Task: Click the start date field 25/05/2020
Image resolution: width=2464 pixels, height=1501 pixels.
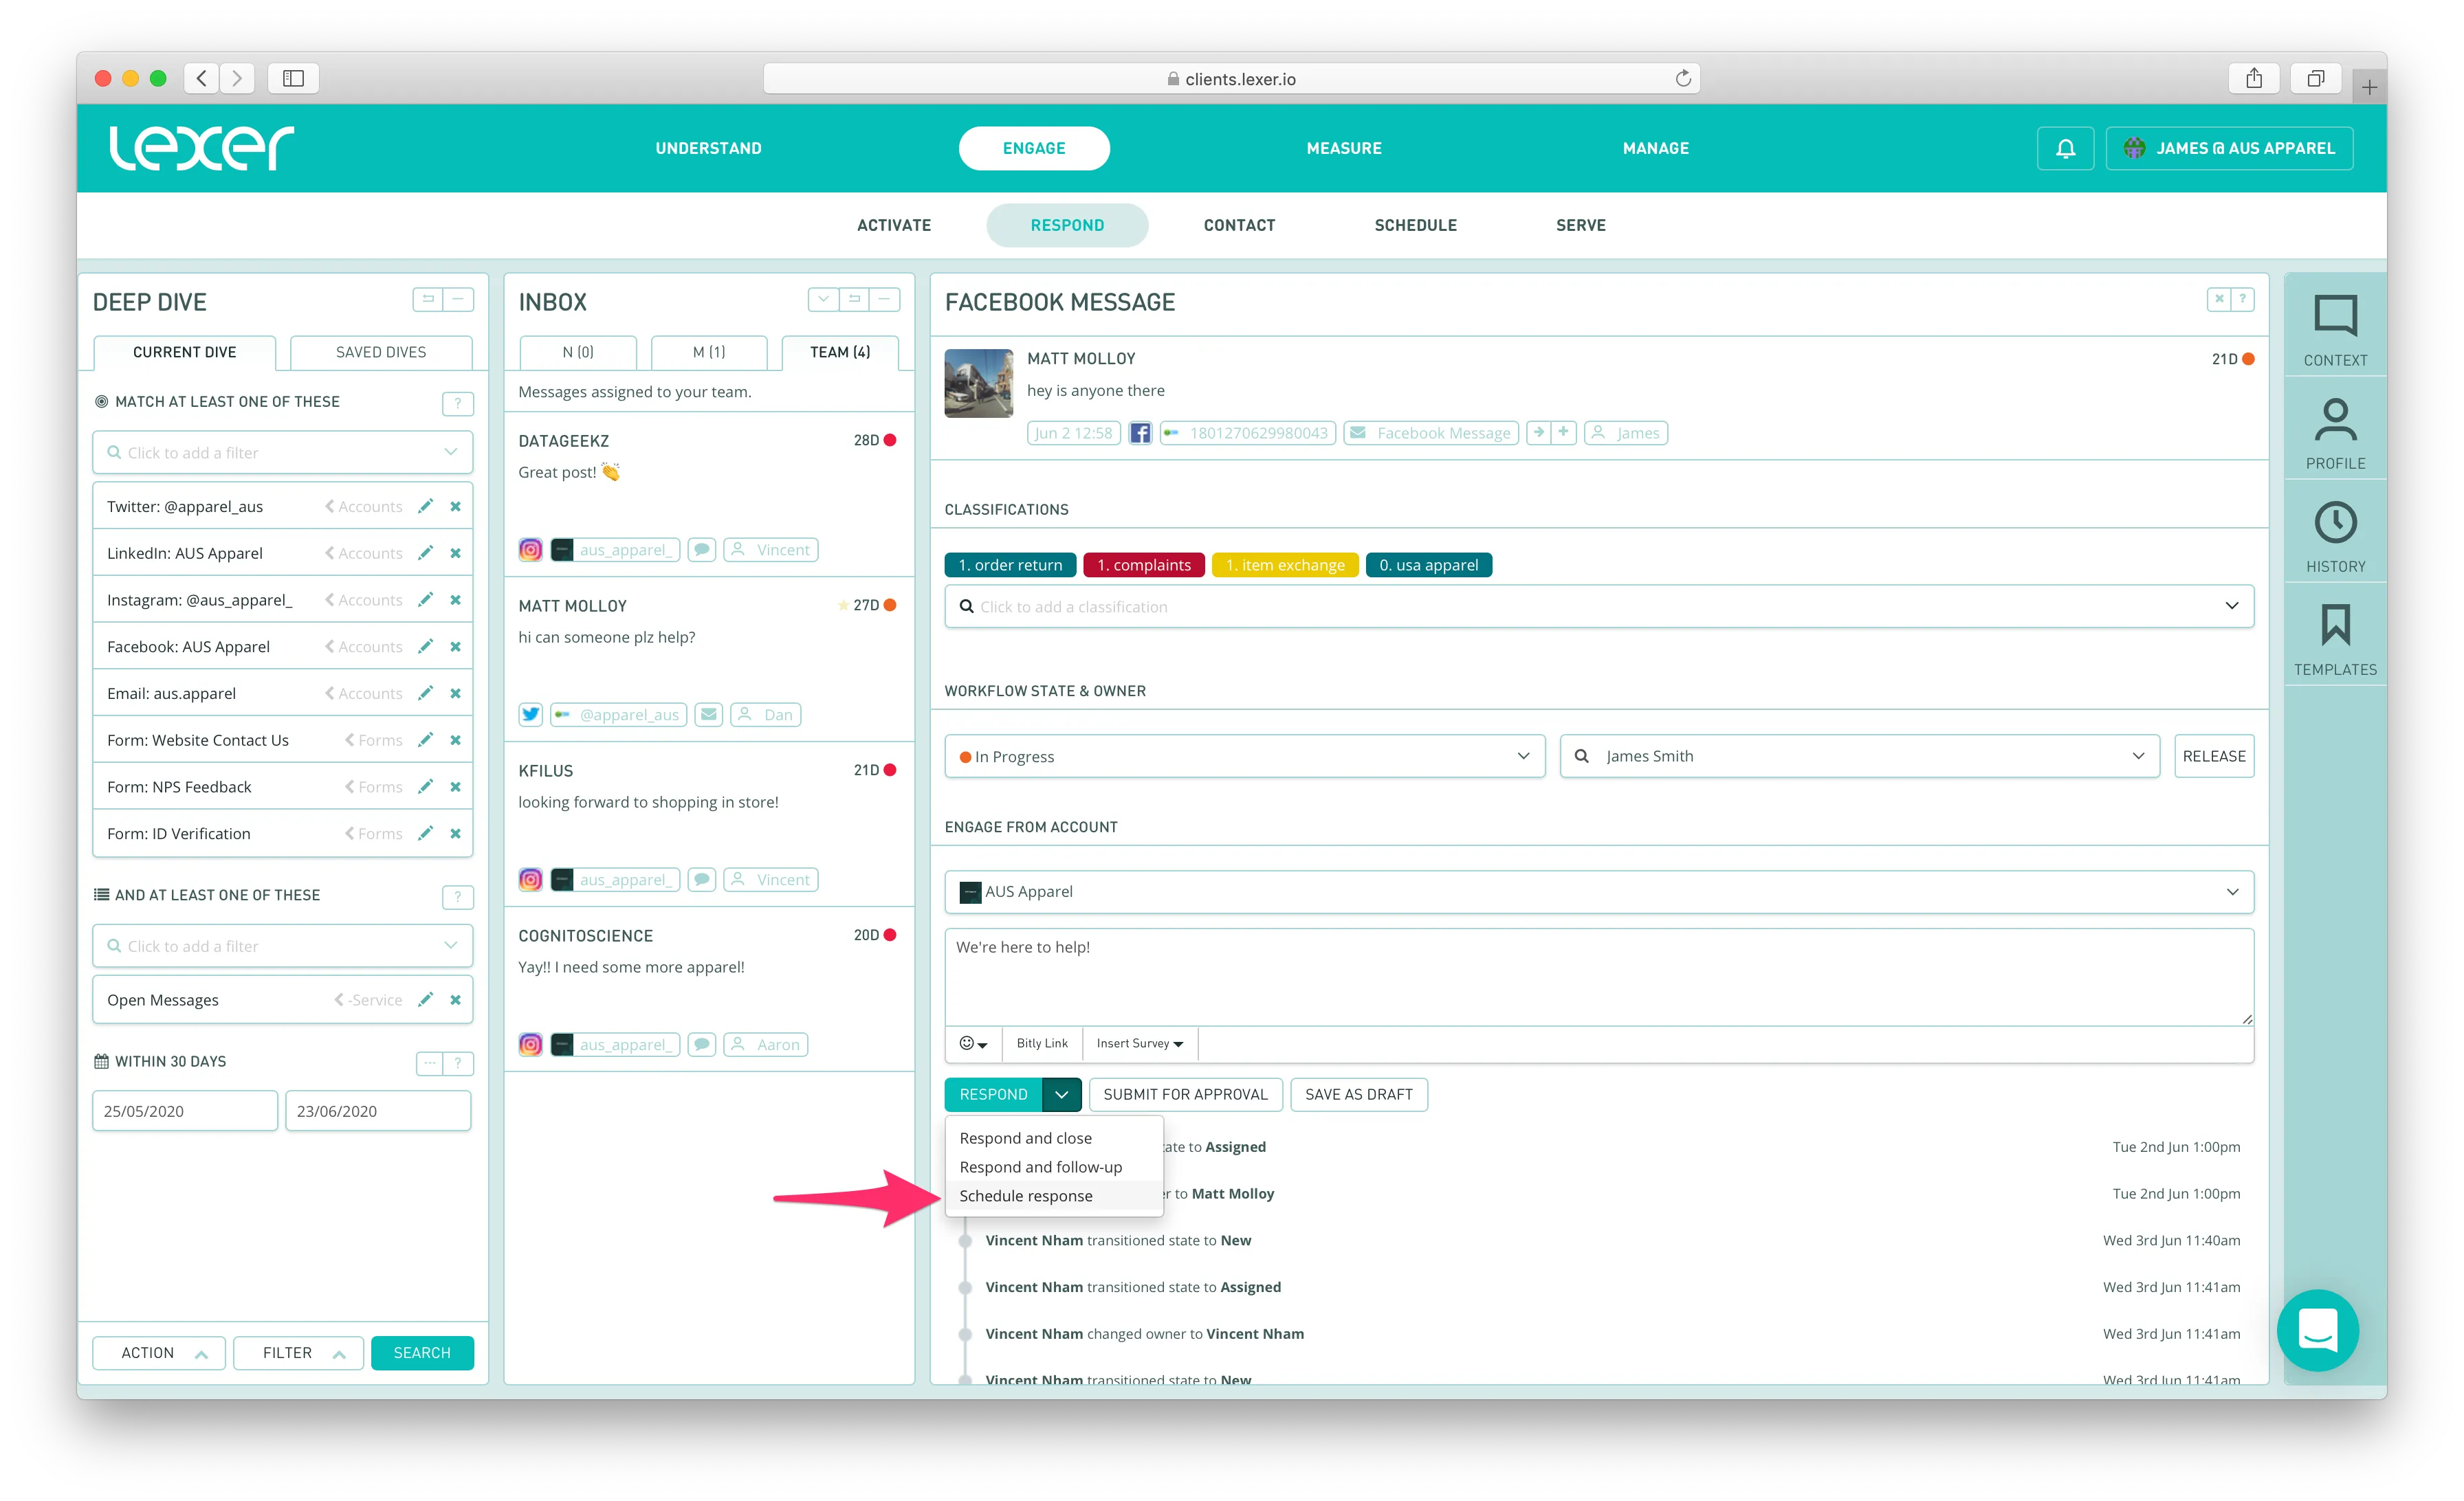Action: (x=184, y=1111)
